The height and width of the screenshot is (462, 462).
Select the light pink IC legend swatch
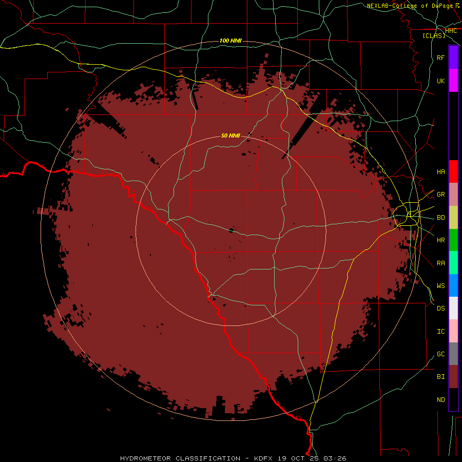[453, 331]
